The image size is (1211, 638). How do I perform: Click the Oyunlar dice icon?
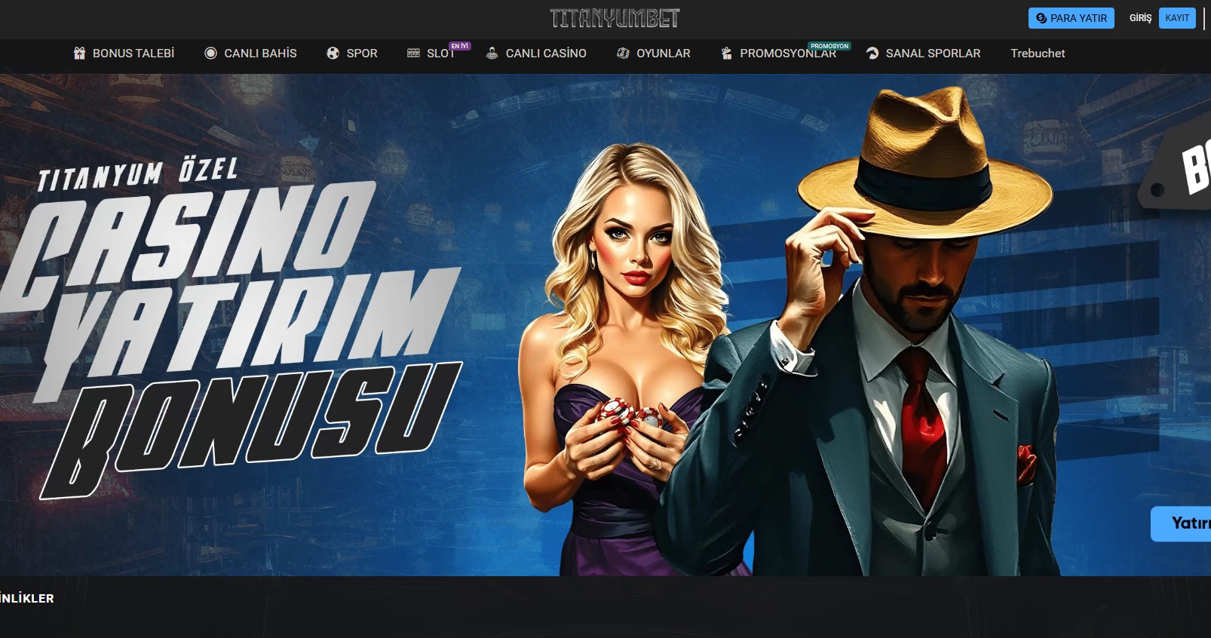click(623, 54)
